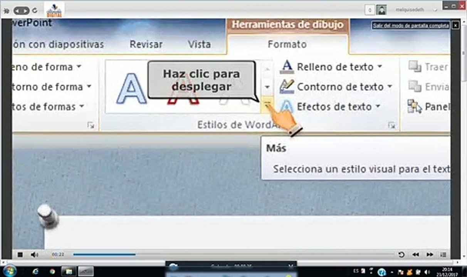The width and height of the screenshot is (467, 277).
Task: Open the video playlist menu icon
Action: (443, 255)
